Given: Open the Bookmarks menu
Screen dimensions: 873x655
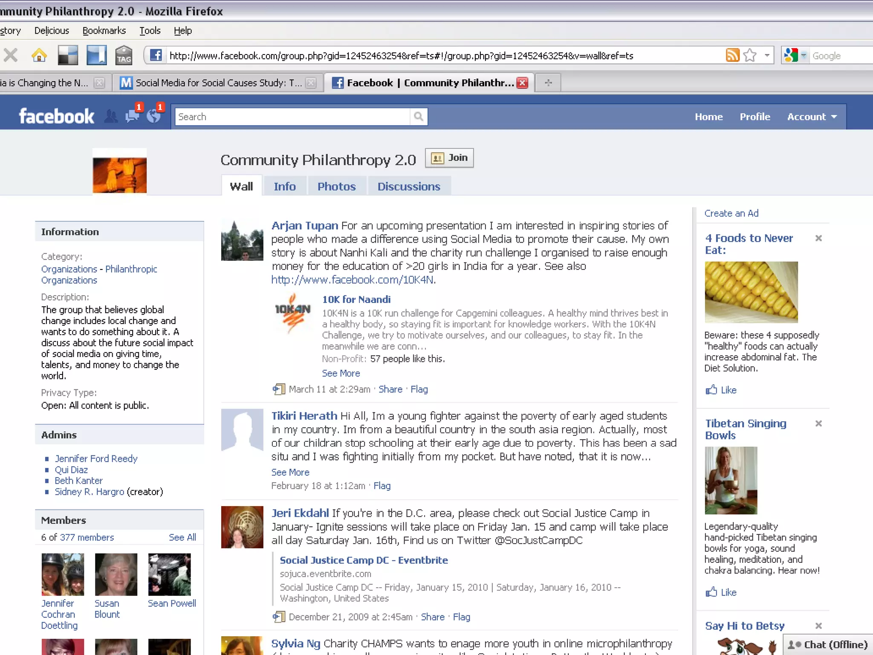Looking at the screenshot, I should 104,31.
